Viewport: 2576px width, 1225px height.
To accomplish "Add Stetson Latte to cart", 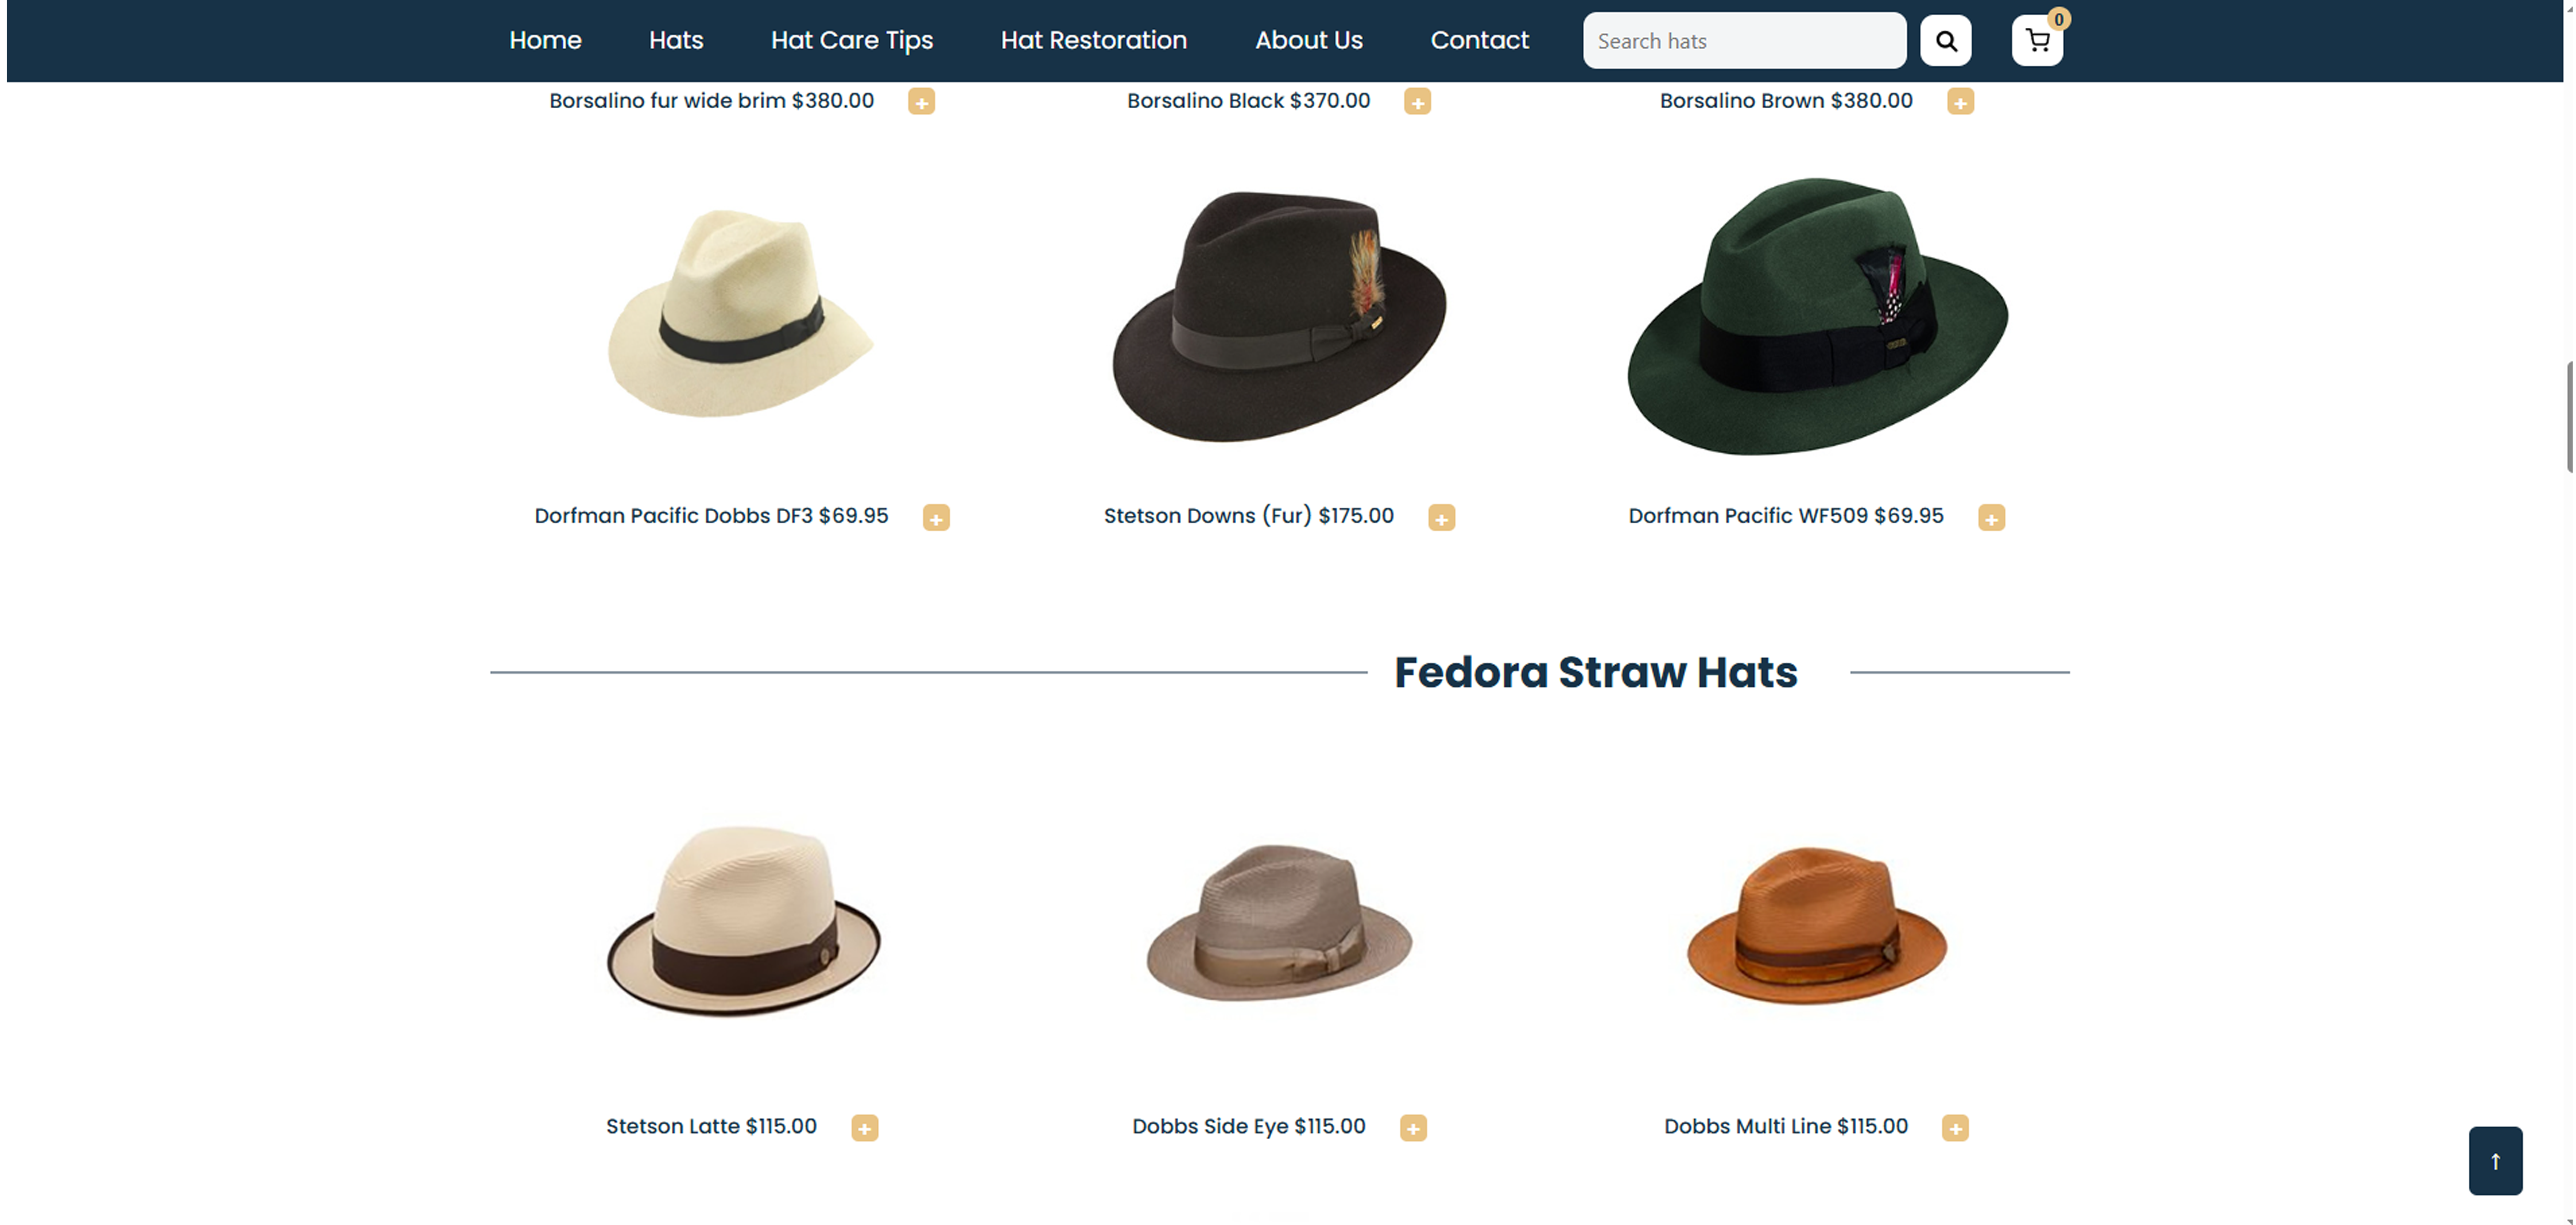I will point(865,1128).
